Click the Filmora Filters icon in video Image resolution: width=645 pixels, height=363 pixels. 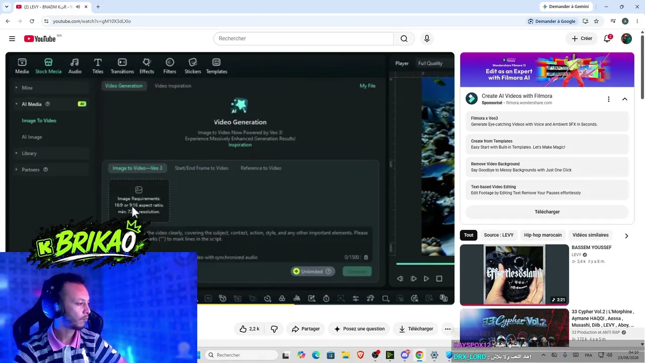pyautogui.click(x=170, y=66)
